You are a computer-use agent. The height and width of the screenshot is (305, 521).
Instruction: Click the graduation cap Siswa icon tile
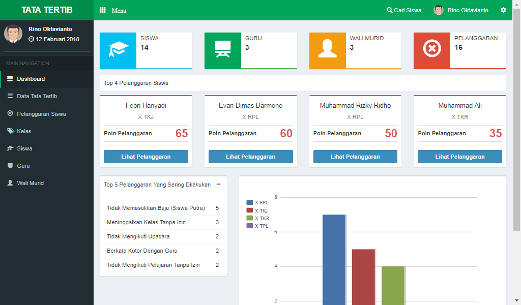pyautogui.click(x=118, y=50)
